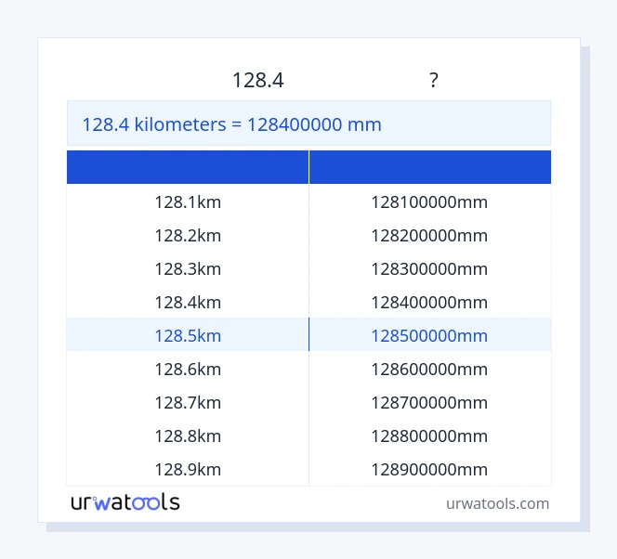
Task: Click the urwatools logo
Action: click(125, 502)
